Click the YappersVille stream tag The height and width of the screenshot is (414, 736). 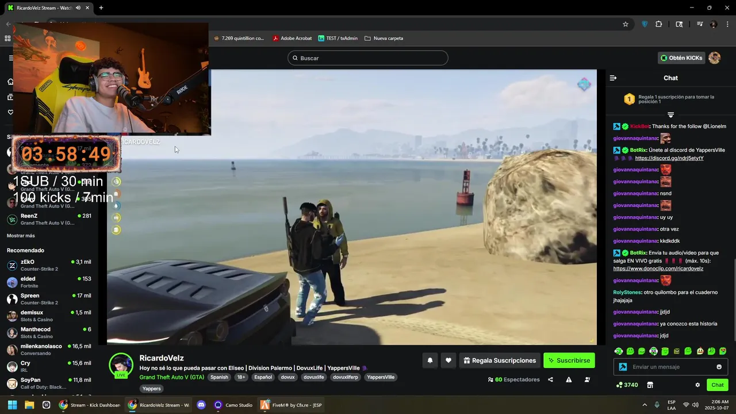(x=381, y=377)
